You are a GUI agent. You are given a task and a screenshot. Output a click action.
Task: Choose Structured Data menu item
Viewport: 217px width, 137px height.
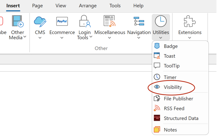pos(181,118)
